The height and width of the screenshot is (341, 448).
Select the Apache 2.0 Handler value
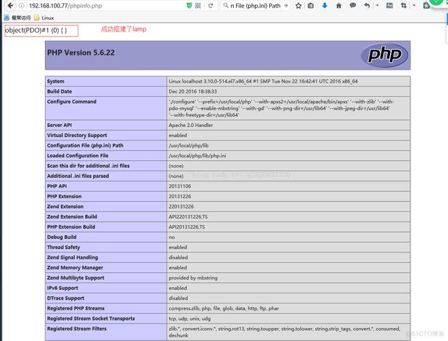[x=190, y=125]
